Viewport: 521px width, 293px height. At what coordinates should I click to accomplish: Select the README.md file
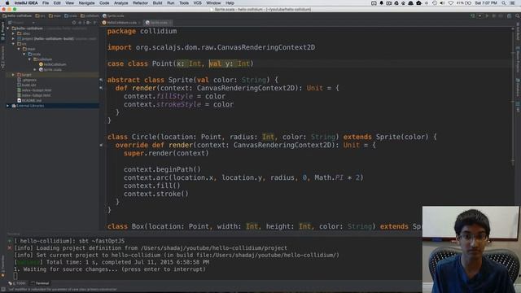[29, 101]
